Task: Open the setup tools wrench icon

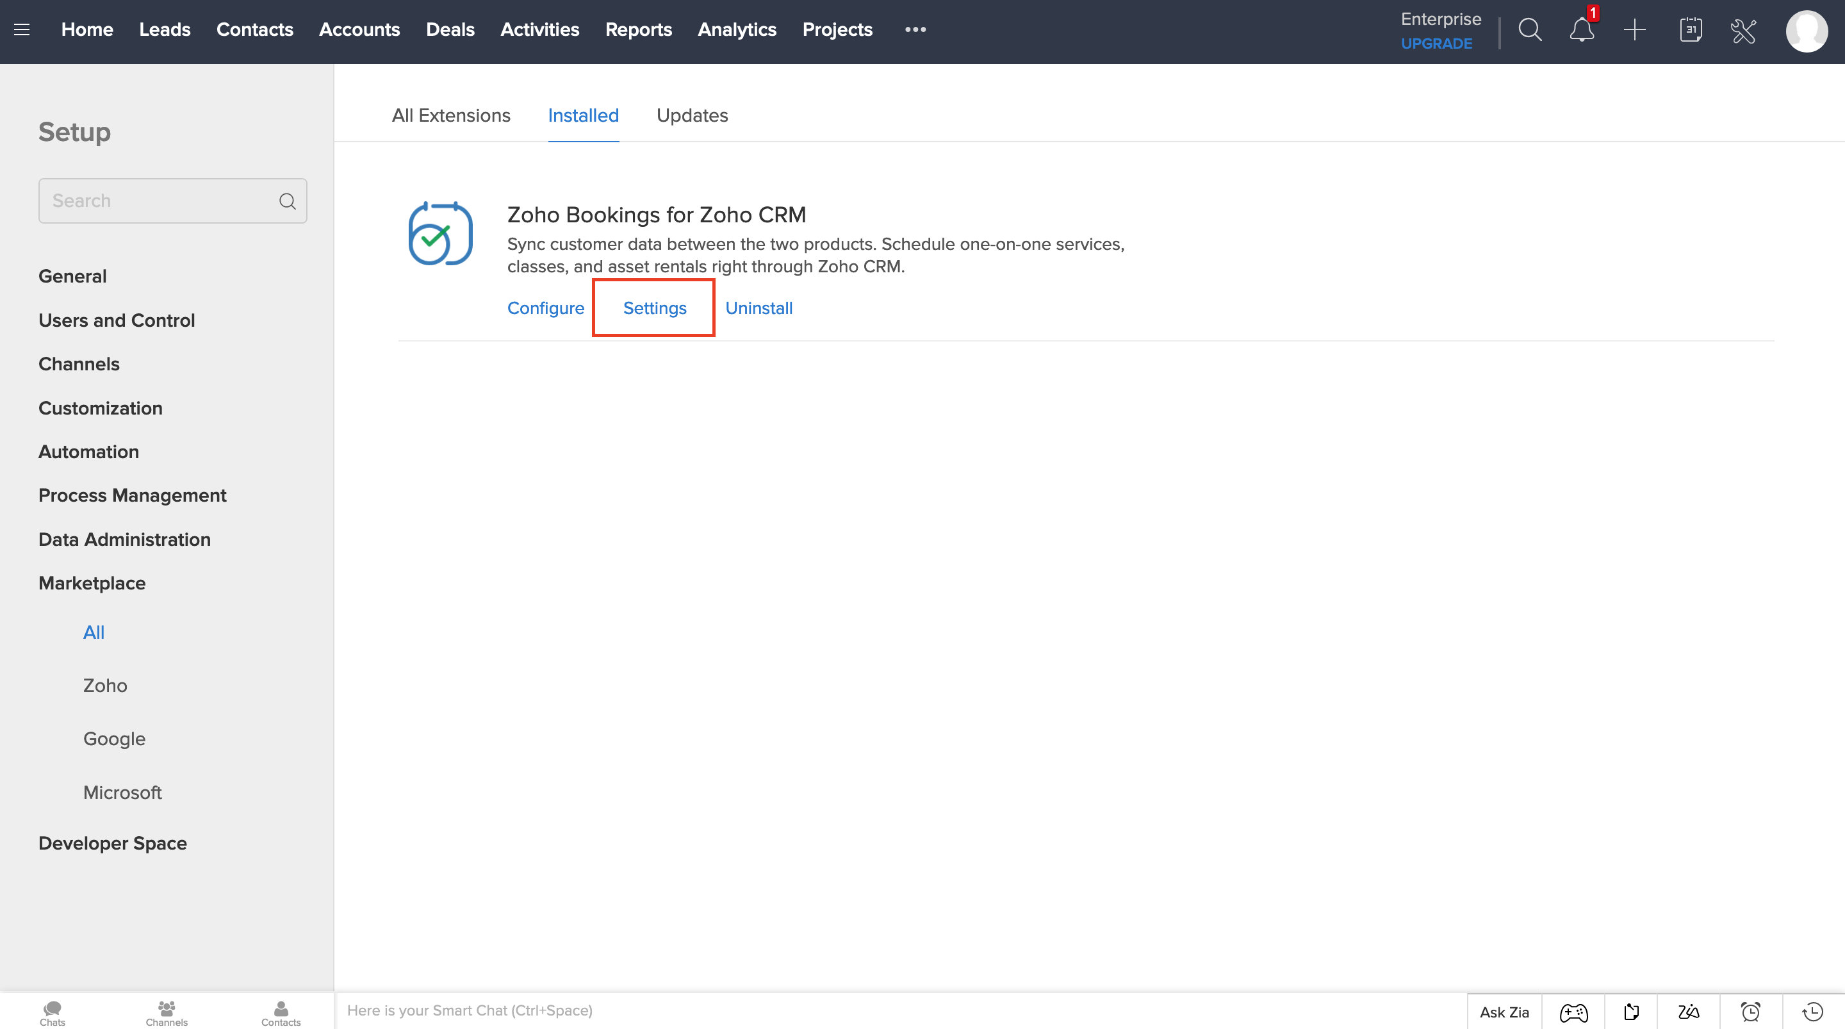Action: point(1743,31)
